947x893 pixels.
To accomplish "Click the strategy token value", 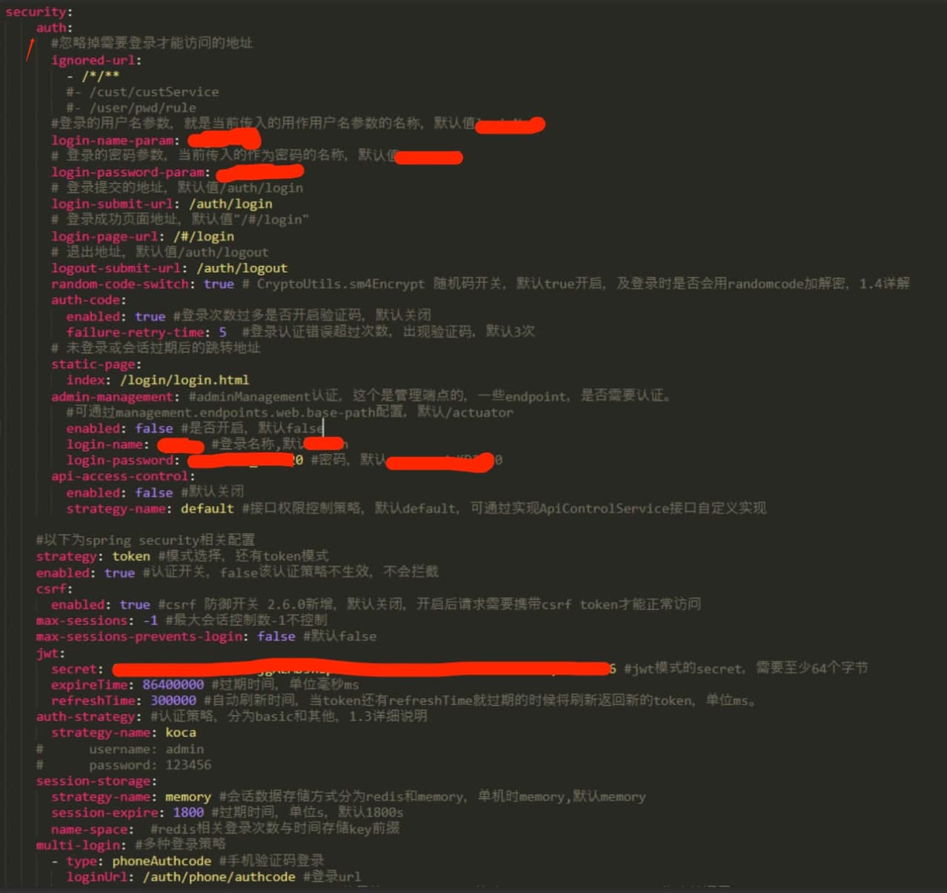I will pyautogui.click(x=131, y=556).
